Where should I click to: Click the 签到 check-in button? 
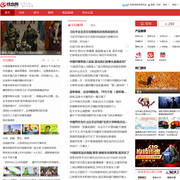coord(146,23)
